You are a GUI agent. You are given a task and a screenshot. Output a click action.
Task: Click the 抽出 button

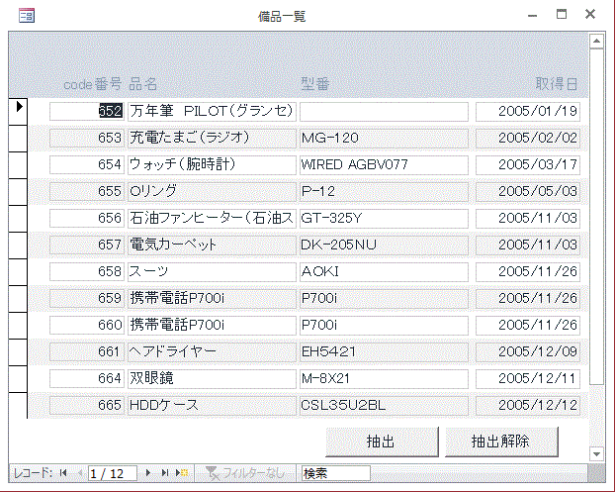(x=382, y=442)
